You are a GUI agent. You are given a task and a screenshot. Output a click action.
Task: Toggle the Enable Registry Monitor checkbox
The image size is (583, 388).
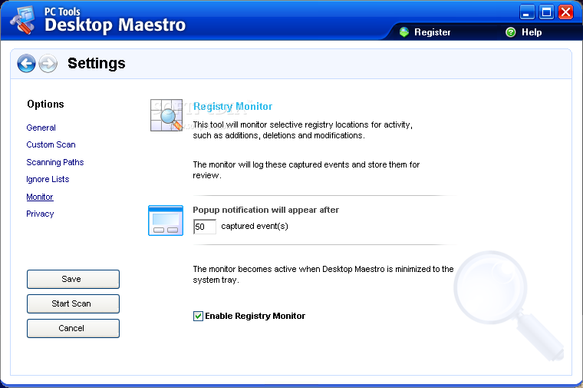[x=198, y=316]
